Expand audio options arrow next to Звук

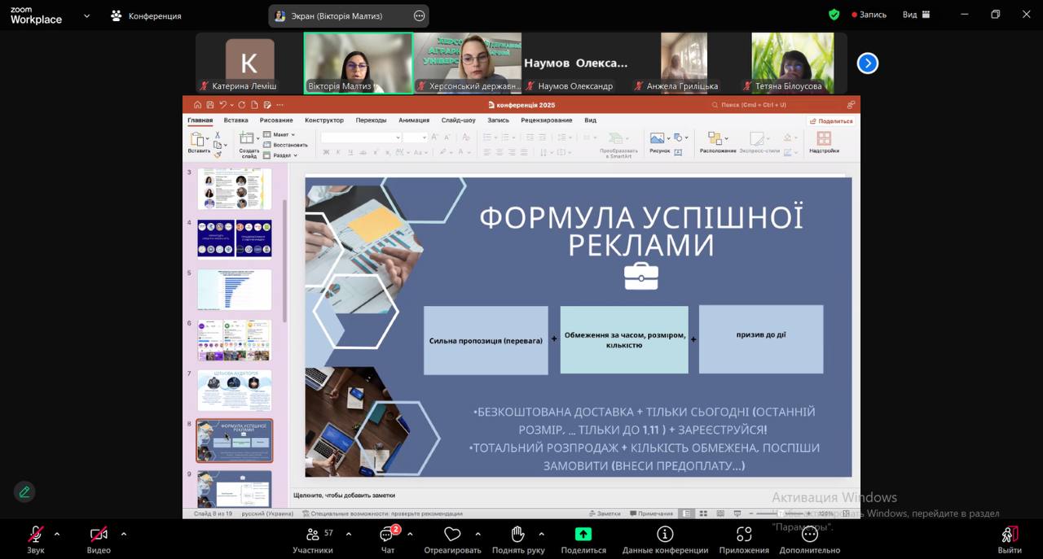(x=57, y=534)
